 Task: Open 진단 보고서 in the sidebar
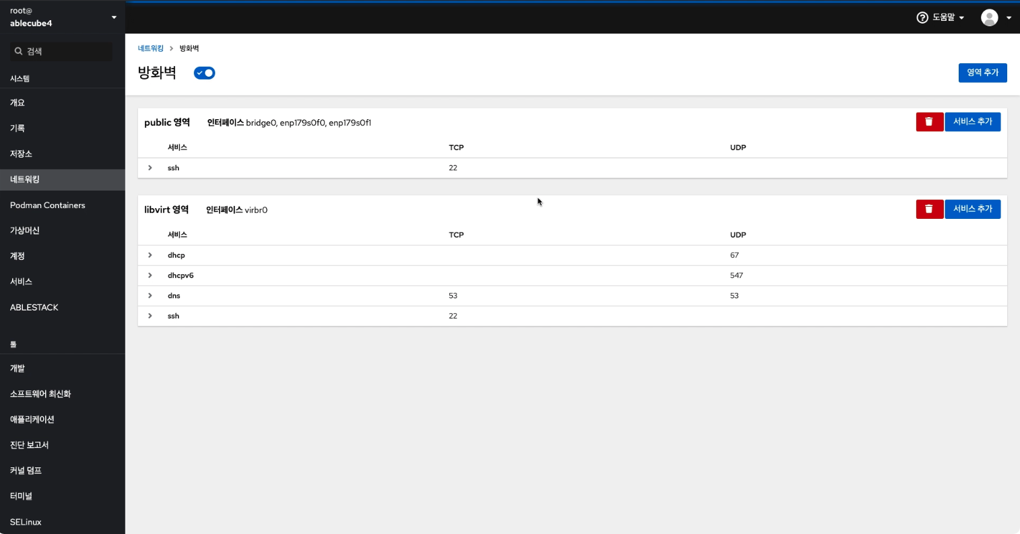coord(63,445)
